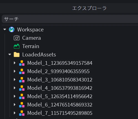Click the Model_3 model blocks icon

tap(22, 80)
